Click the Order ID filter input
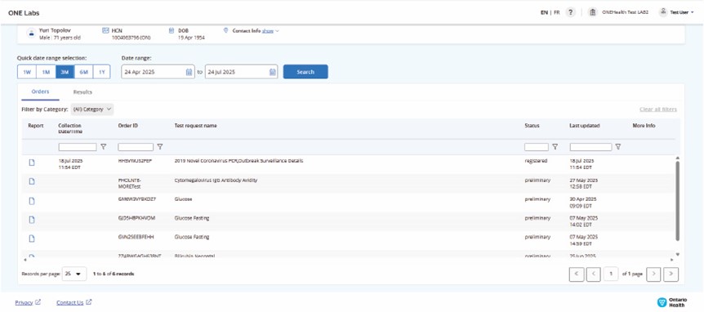Viewport: 704px width, 312px height. coord(136,147)
